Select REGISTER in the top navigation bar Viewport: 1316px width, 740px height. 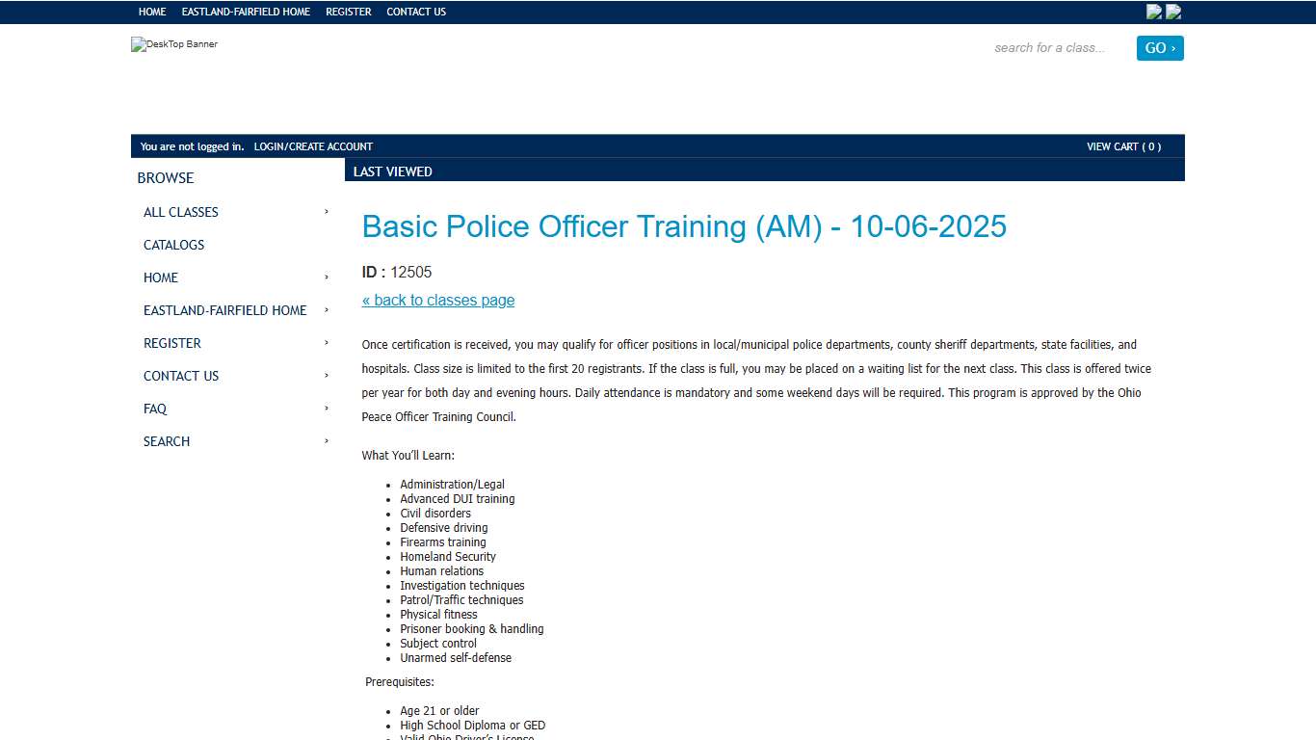(348, 12)
